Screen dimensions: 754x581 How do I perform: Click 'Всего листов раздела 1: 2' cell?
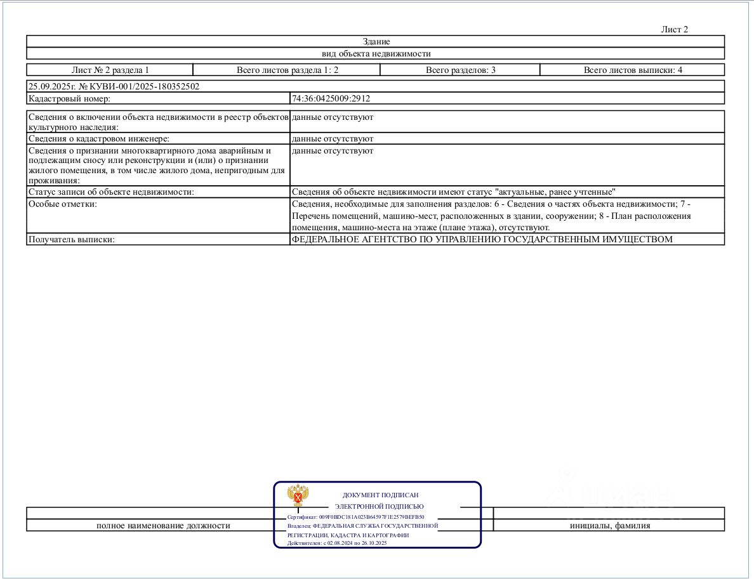[x=287, y=70]
